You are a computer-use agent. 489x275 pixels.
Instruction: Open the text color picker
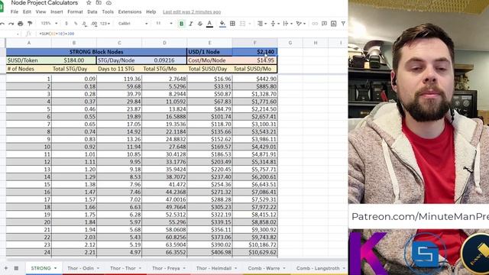pyautogui.click(x=209, y=24)
